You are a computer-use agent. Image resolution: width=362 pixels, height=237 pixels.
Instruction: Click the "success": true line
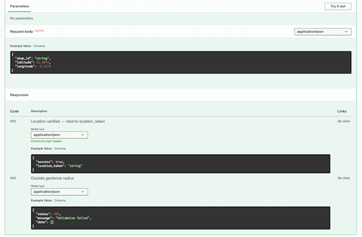[x=50, y=162]
